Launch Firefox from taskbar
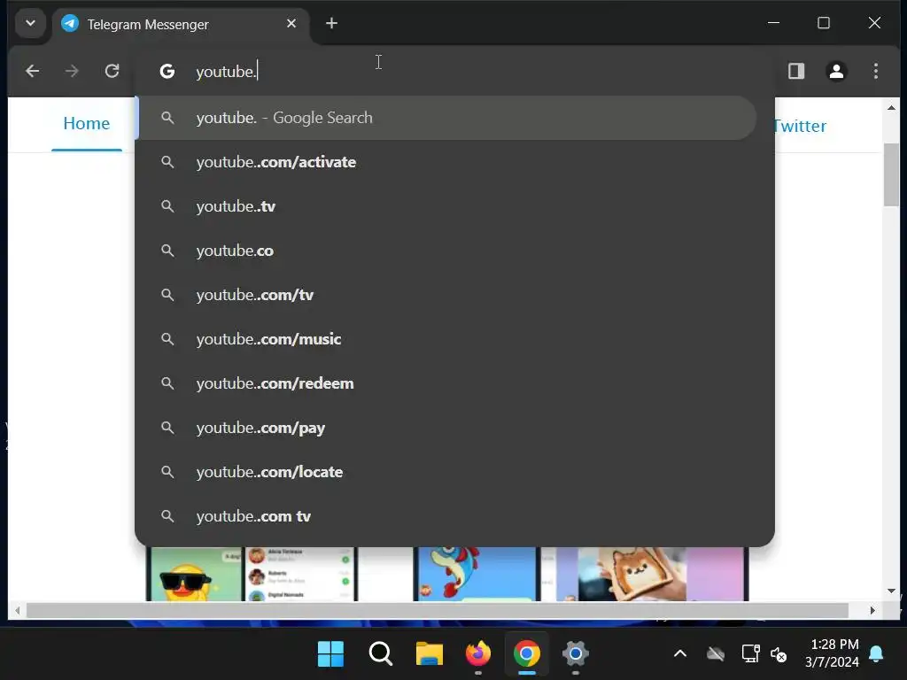907x680 pixels. pos(477,654)
